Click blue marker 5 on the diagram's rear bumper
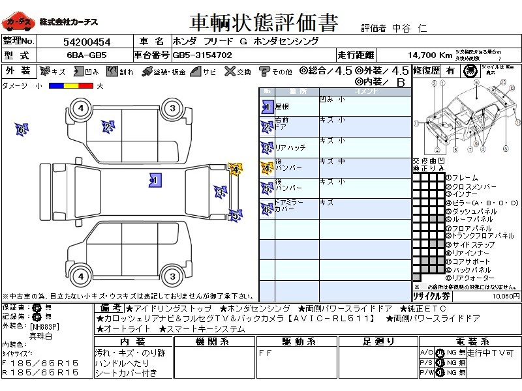The image size is (522, 391). coord(236,216)
